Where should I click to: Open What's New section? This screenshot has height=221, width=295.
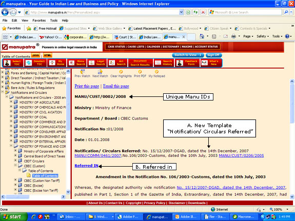tap(211, 63)
